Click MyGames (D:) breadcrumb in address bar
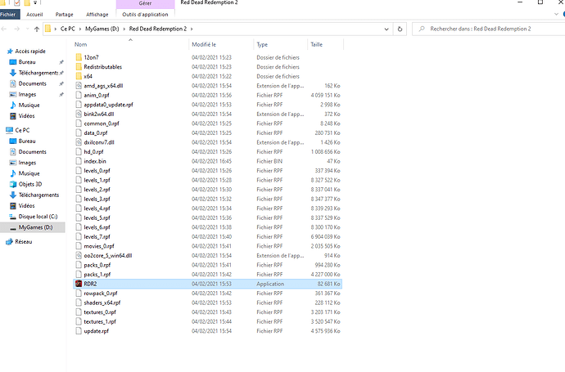The width and height of the screenshot is (565, 372). click(x=102, y=29)
